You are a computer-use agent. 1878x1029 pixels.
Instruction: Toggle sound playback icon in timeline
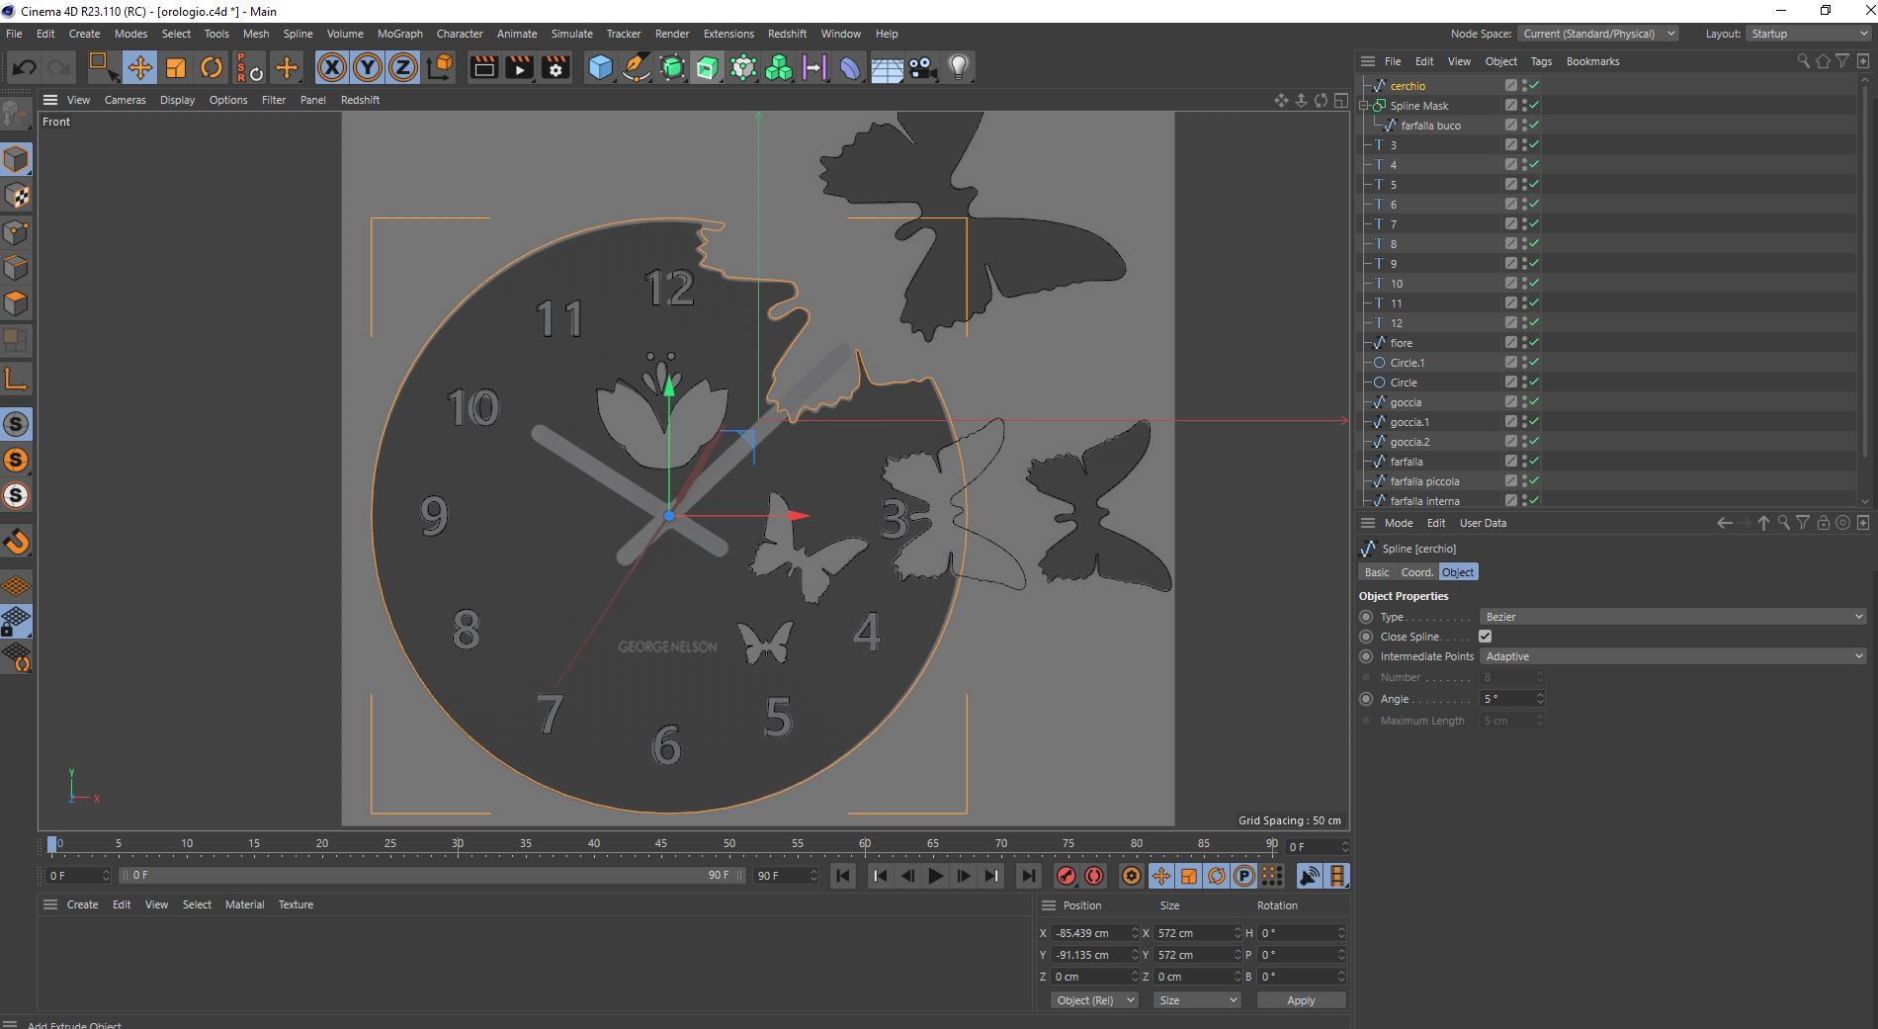(1310, 876)
